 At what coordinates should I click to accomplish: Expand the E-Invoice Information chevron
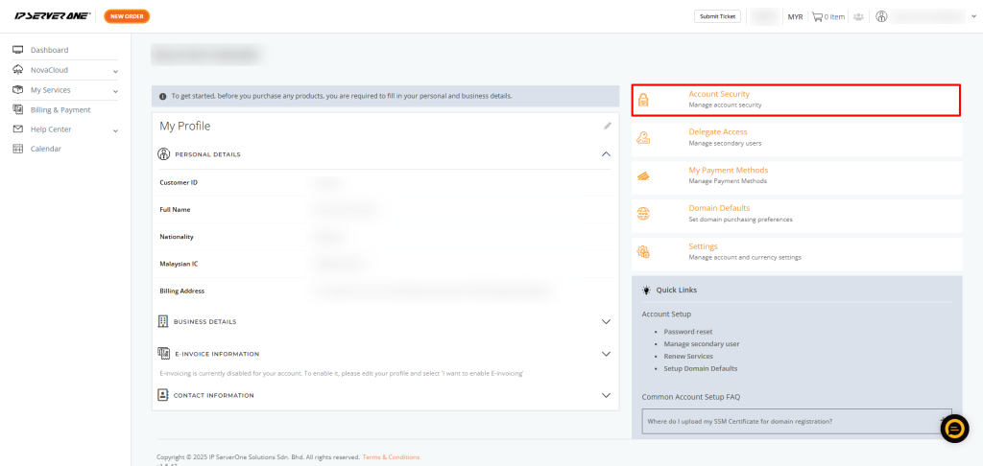coord(606,354)
